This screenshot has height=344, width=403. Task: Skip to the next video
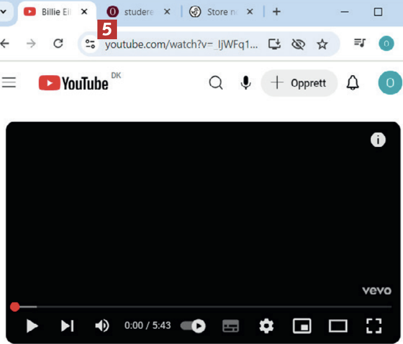click(67, 326)
